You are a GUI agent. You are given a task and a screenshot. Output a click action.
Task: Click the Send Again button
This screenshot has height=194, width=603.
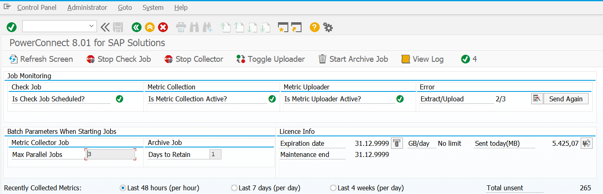click(566, 99)
